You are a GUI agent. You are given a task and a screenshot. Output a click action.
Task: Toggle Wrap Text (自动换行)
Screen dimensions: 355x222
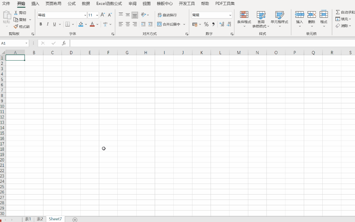(167, 15)
